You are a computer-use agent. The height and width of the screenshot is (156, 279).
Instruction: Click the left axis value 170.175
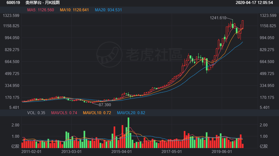[x=12, y=98]
